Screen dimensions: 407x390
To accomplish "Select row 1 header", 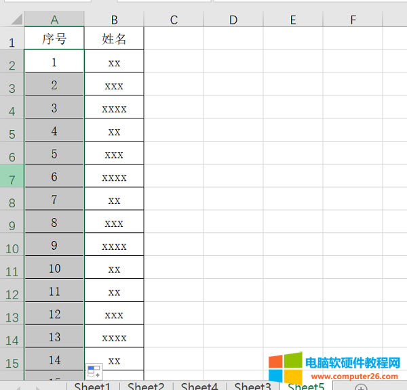I will click(12, 42).
